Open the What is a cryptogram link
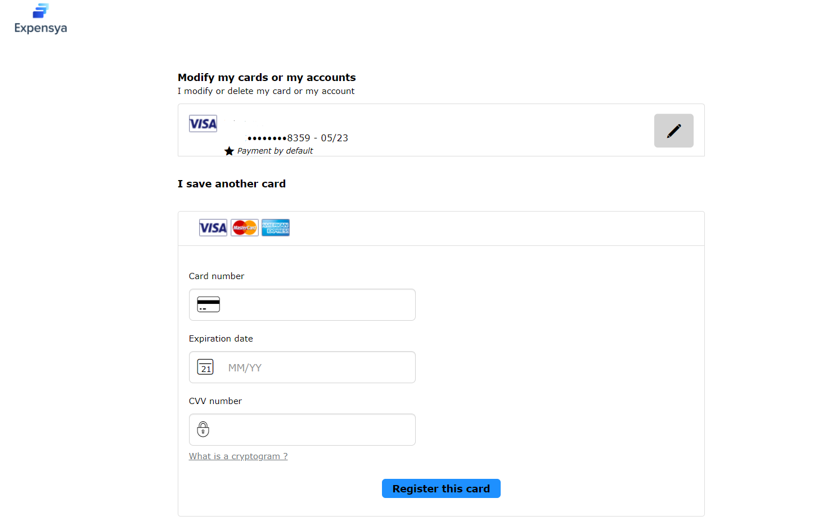Image resolution: width=814 pixels, height=525 pixels. coord(239,456)
